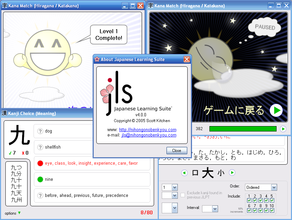Click the ゲームに戻る resume text
This screenshot has width=292, height=220.
(234, 110)
